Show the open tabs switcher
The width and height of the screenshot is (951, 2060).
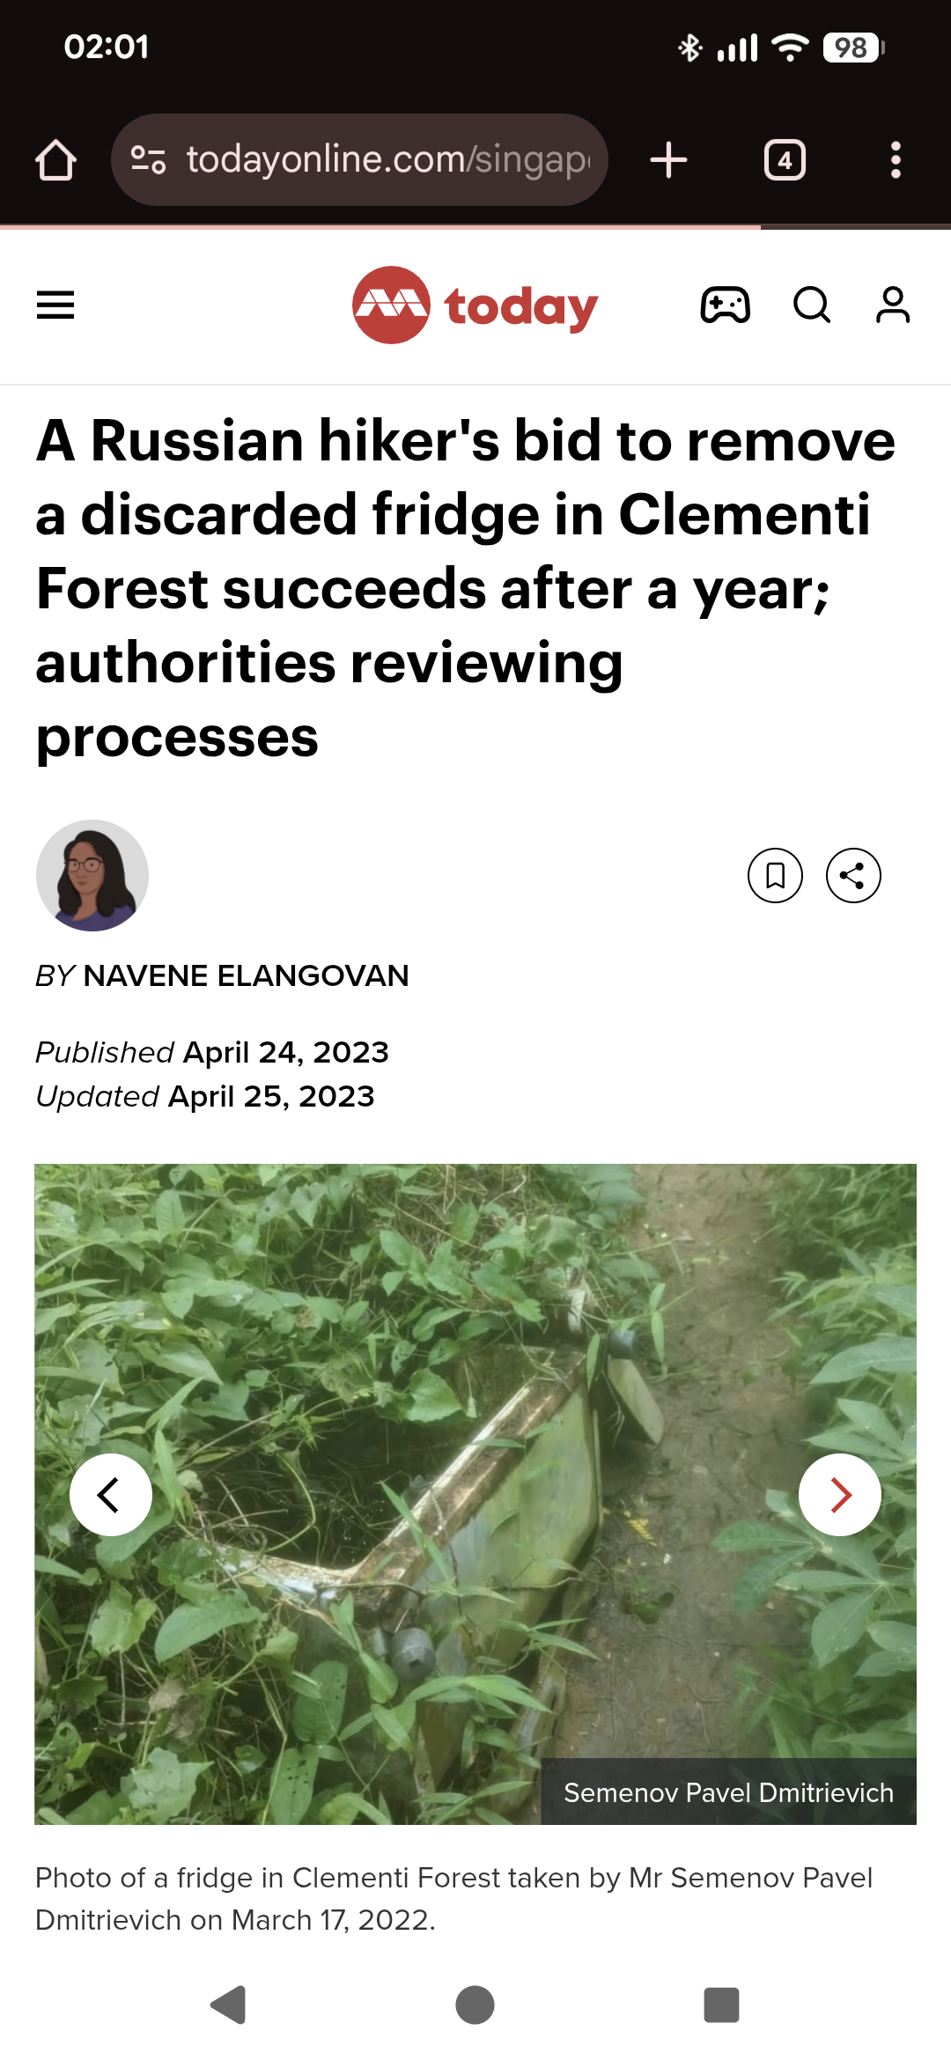(785, 160)
